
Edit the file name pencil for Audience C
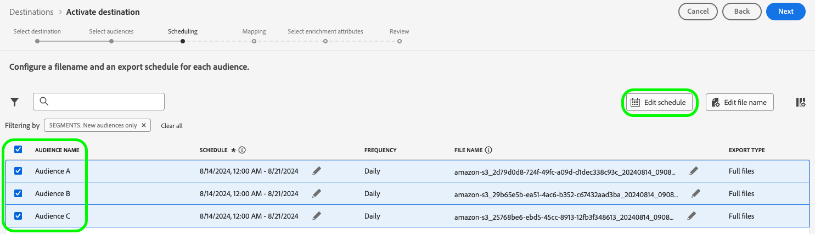(x=692, y=216)
